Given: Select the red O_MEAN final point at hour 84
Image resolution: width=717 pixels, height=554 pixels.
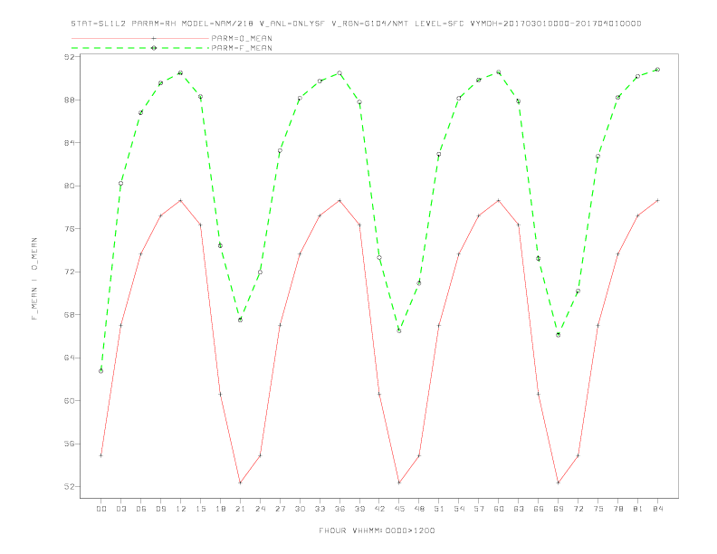Looking at the screenshot, I should pyautogui.click(x=657, y=200).
